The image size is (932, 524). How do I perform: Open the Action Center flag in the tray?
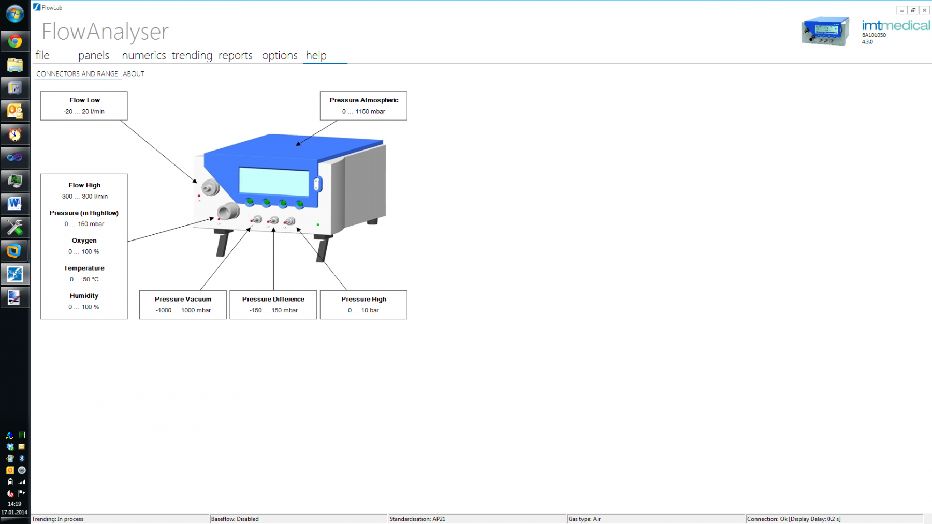click(x=22, y=493)
